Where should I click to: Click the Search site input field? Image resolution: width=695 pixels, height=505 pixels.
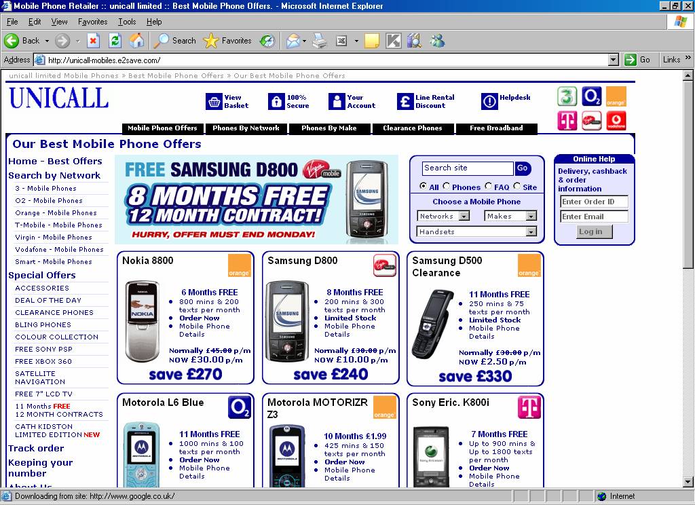click(468, 168)
